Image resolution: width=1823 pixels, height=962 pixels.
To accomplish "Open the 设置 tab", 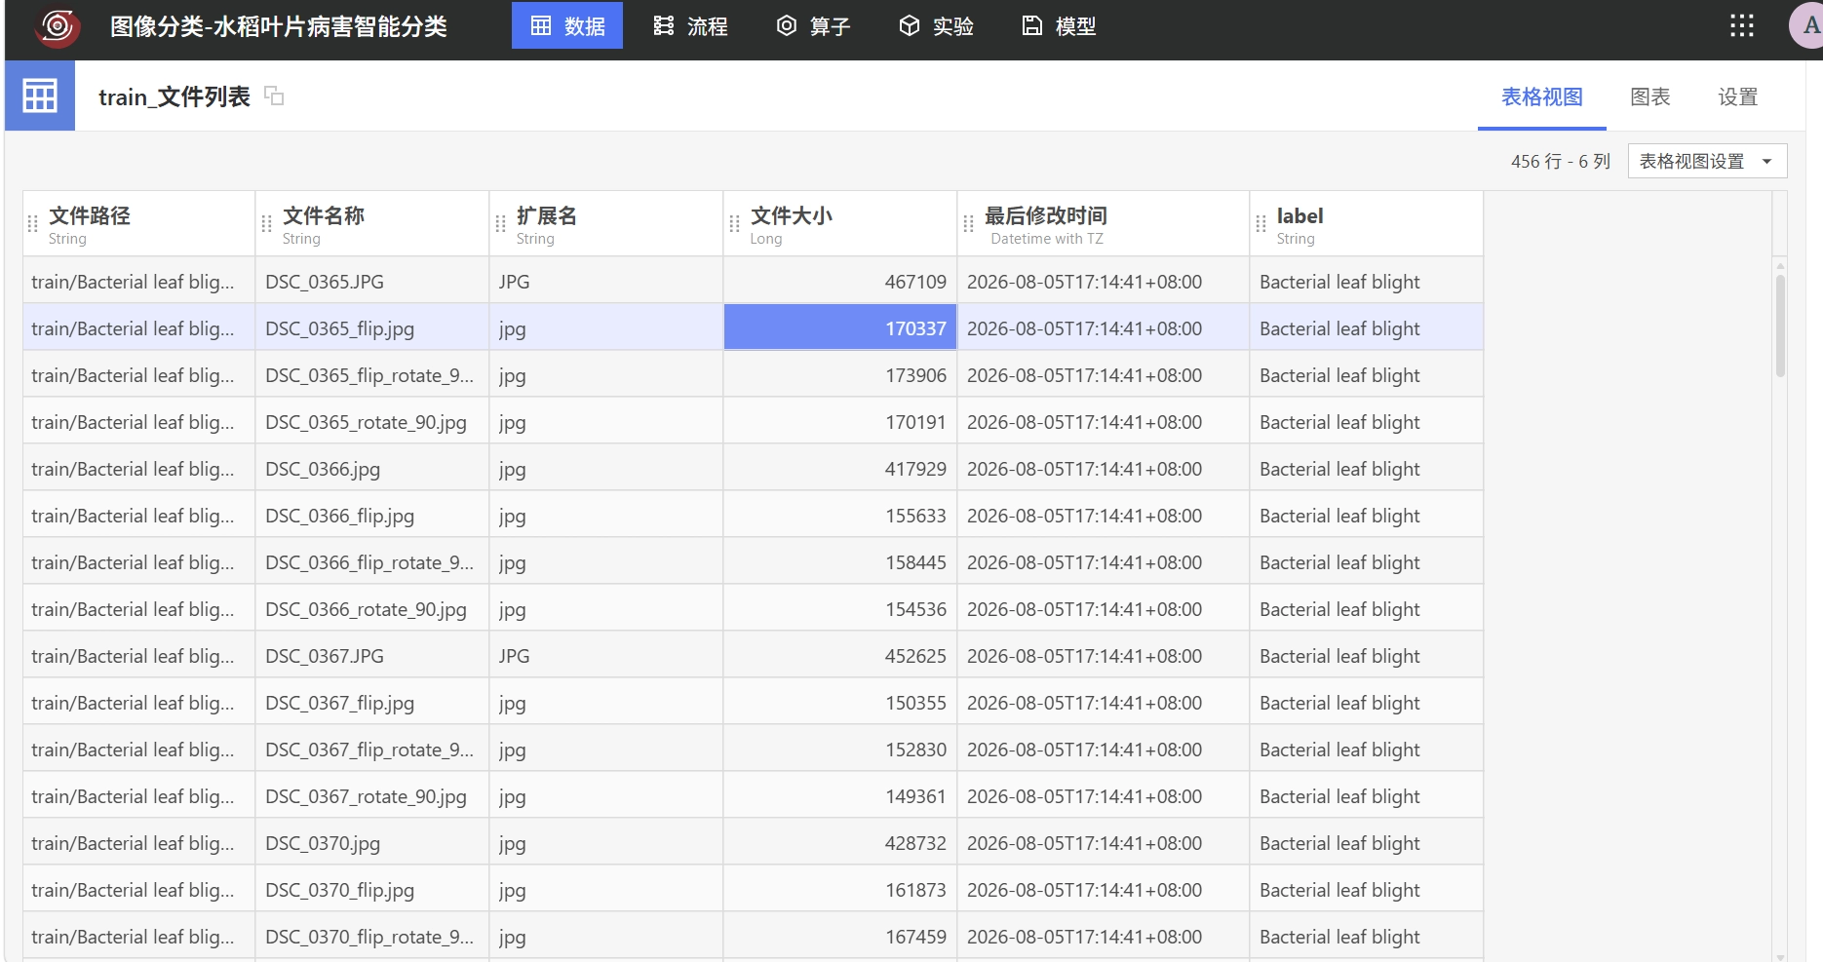I will (1737, 96).
